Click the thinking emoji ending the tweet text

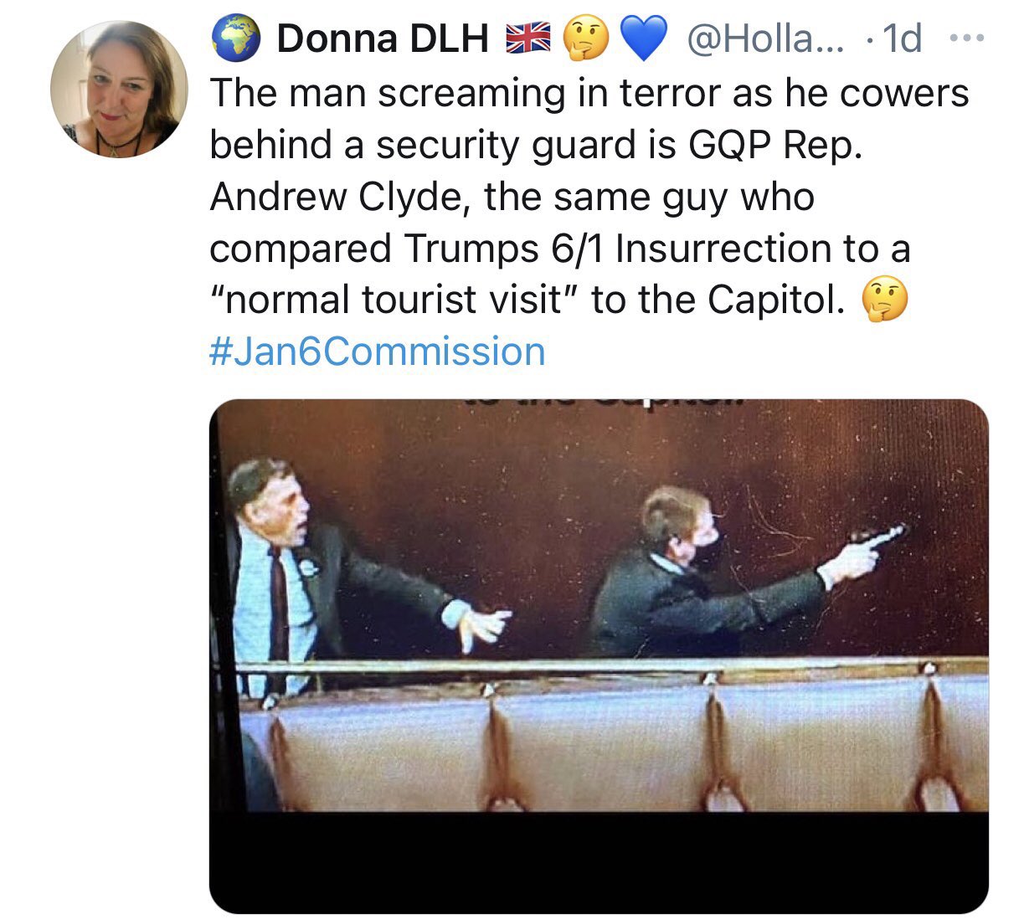886,301
